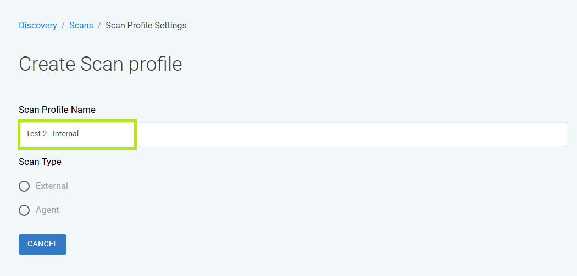
Task: Go to the Scans breadcrumb link
Action: point(81,26)
